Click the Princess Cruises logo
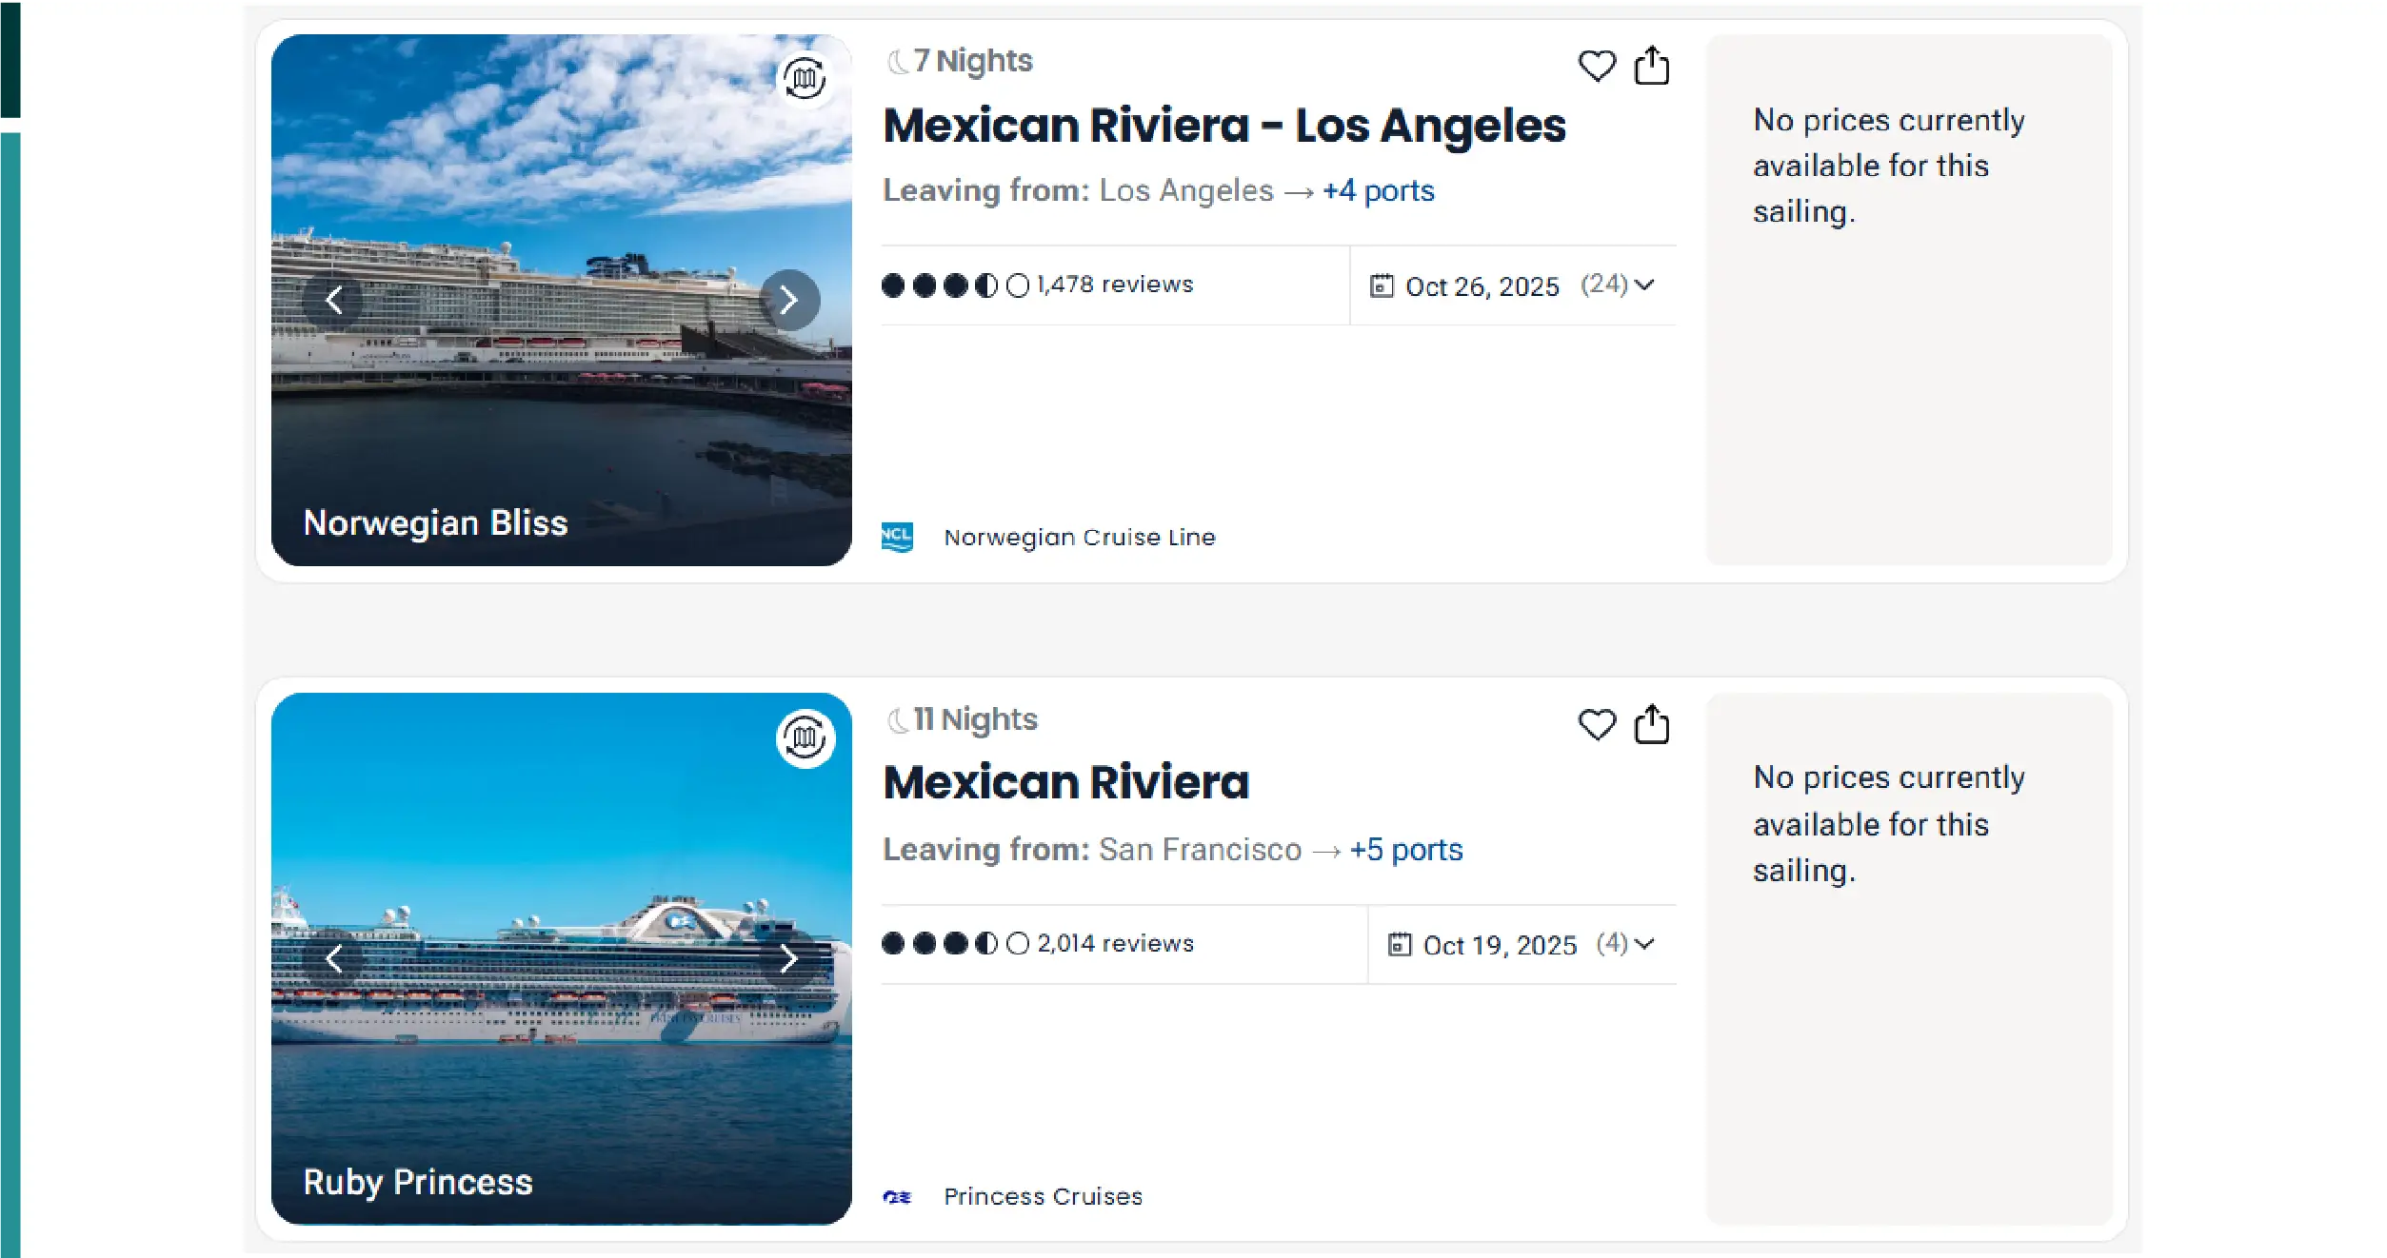Viewport: 2387px width, 1258px height. [x=898, y=1196]
